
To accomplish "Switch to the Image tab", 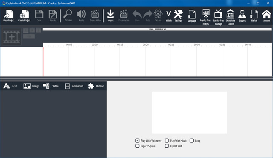I will (31, 86).
